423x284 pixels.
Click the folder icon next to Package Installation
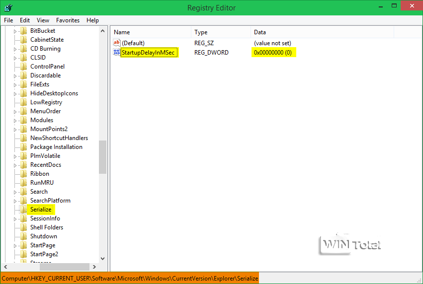(24, 147)
